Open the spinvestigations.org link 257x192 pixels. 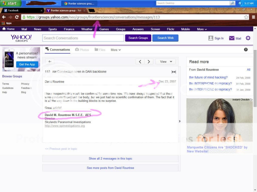65,126
